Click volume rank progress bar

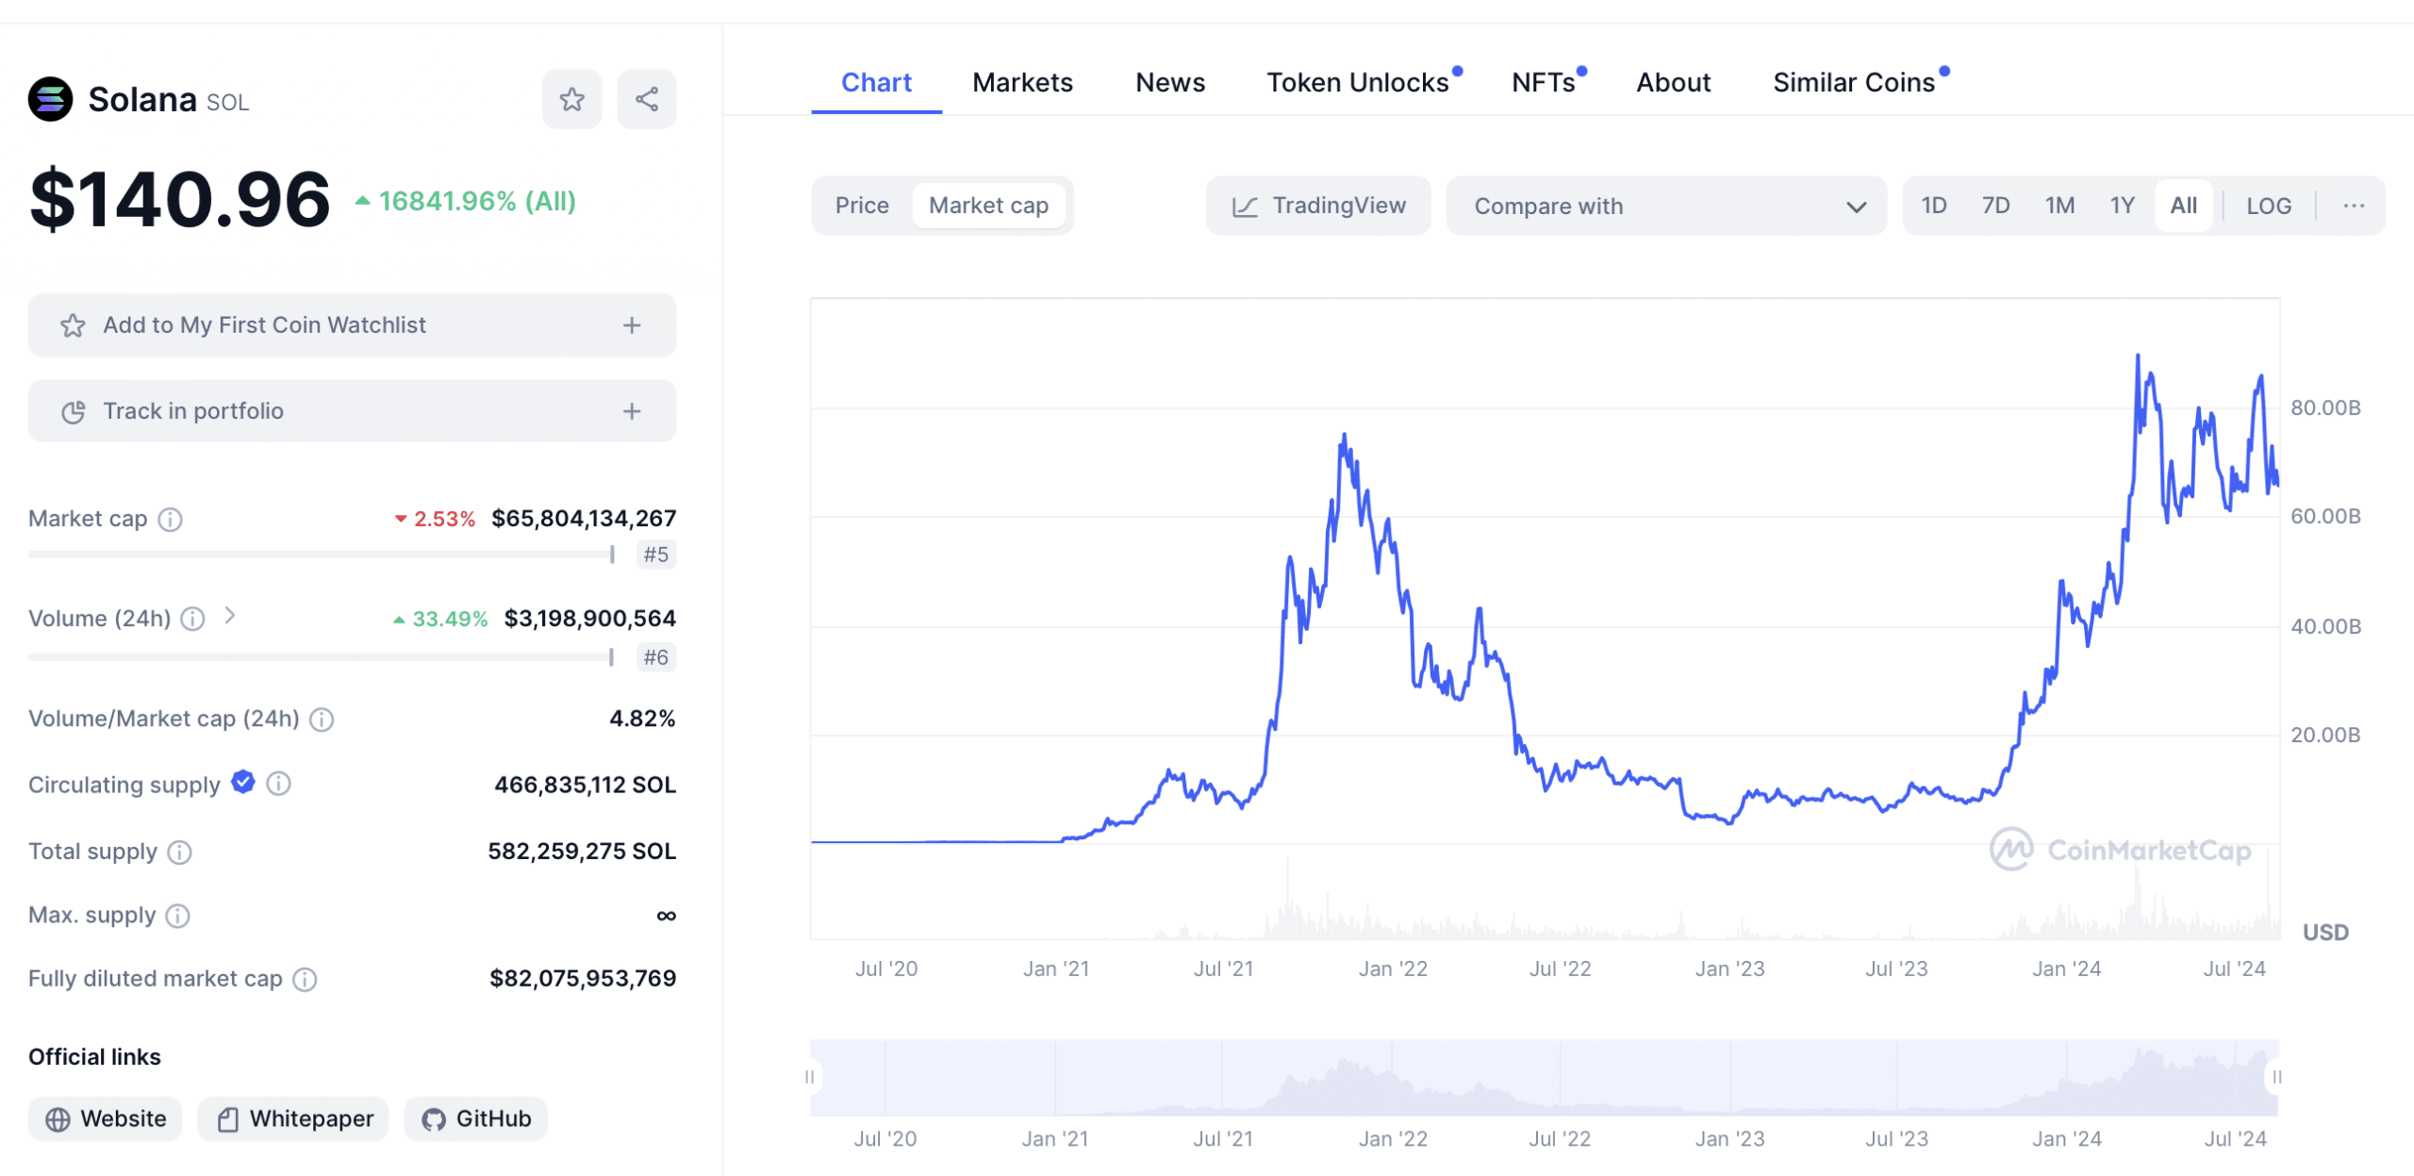tap(322, 657)
